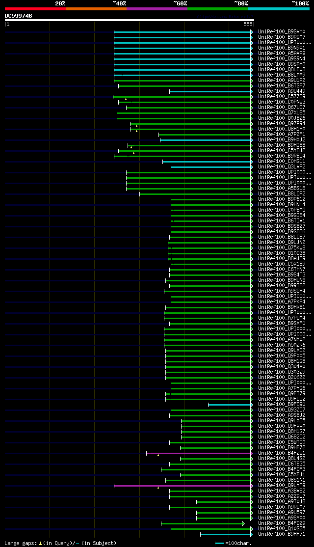Screen dimensions: 314x547
Task: Open the UniRef100_Q9S9N4 entry
Action: pos(282,59)
